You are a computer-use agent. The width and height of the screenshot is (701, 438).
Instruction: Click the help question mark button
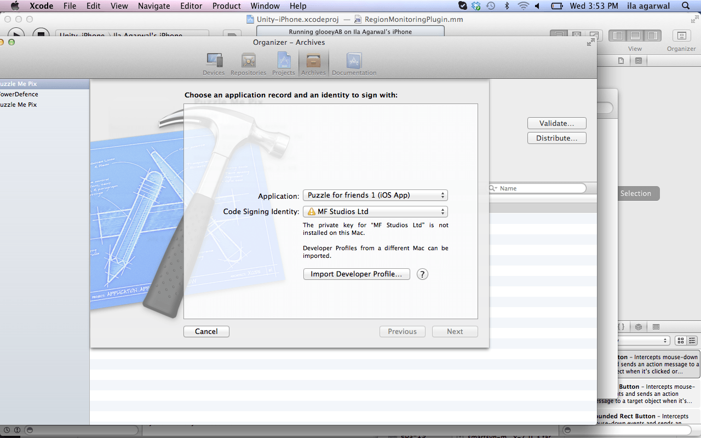(x=422, y=274)
